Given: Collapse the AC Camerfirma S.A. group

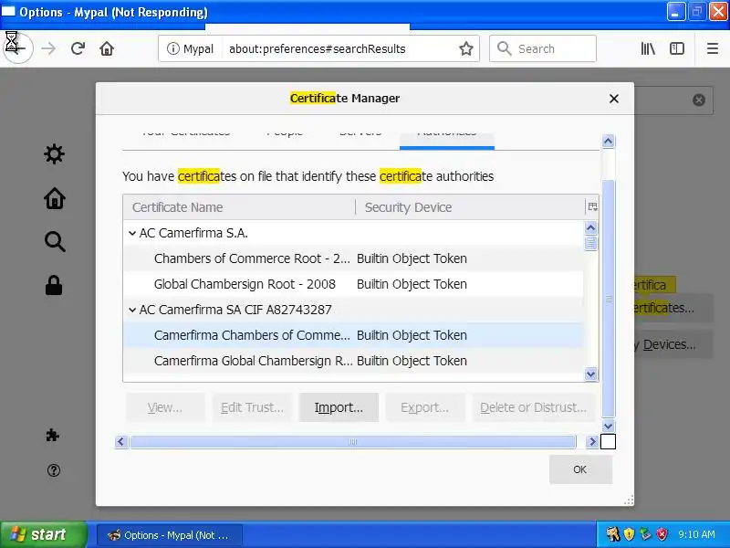Looking at the screenshot, I should (x=132, y=233).
